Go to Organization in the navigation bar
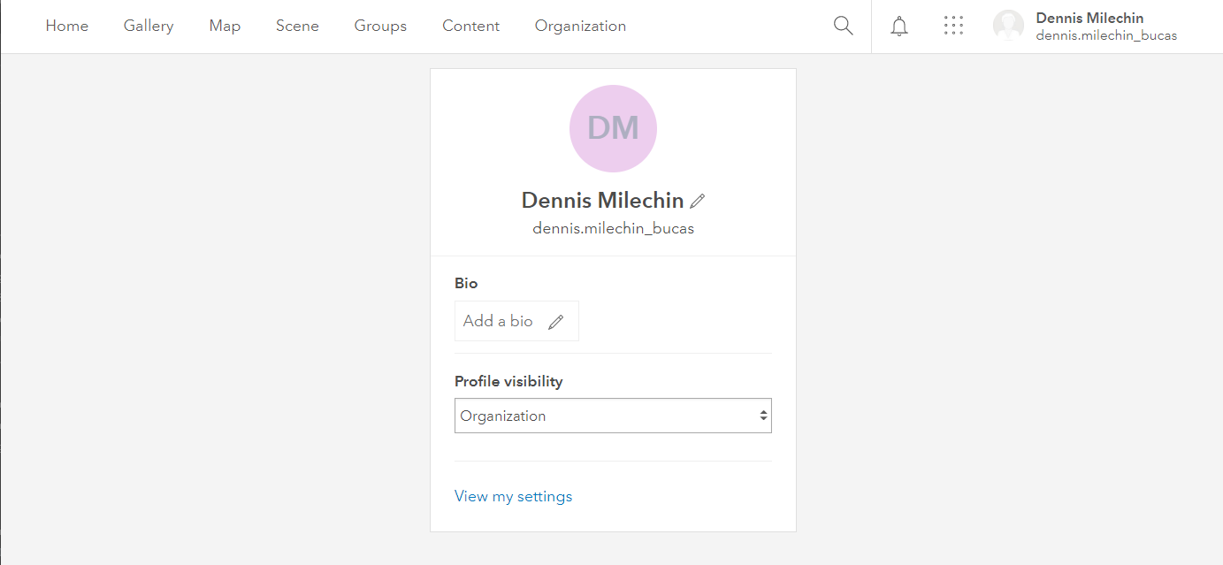Image resolution: width=1223 pixels, height=565 pixels. pos(580,27)
